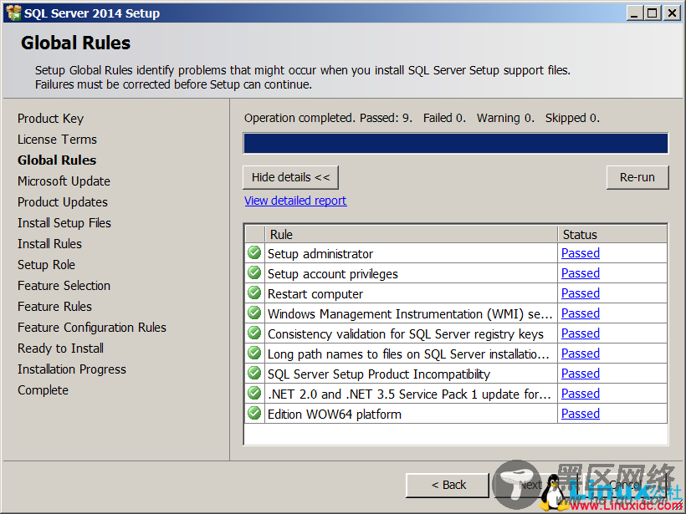This screenshot has height=514, width=686.
Task: Click green check icon for Long path names rule
Action: click(254, 354)
